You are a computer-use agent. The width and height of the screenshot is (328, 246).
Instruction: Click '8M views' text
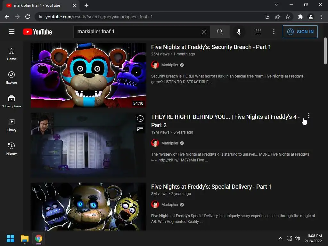tap(159, 194)
